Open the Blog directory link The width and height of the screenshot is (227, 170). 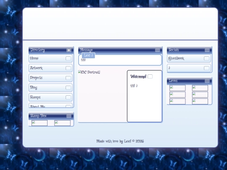pyautogui.click(x=50, y=88)
